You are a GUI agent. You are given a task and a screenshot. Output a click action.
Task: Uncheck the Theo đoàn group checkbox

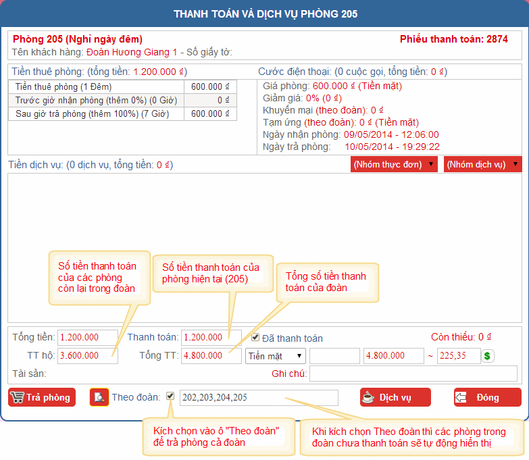(170, 397)
